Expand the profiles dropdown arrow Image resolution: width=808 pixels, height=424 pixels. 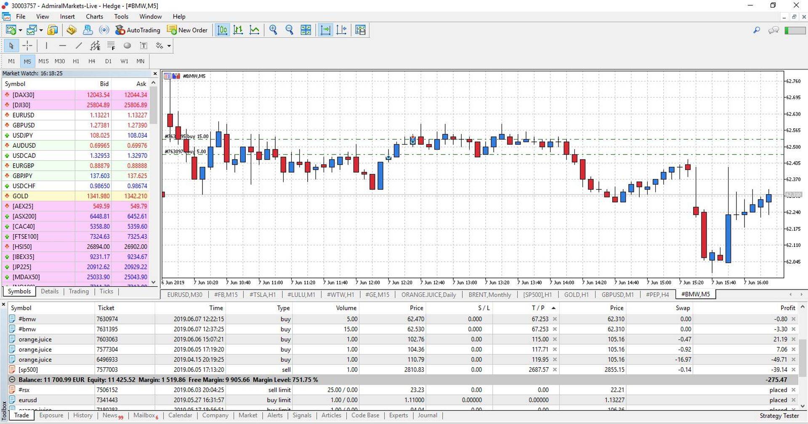(x=41, y=30)
